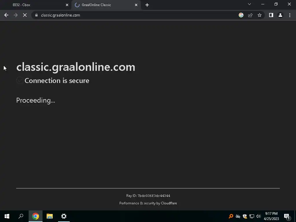Click the Cloudflare link in the footer
The width and height of the screenshot is (296, 222).
pyautogui.click(x=169, y=203)
